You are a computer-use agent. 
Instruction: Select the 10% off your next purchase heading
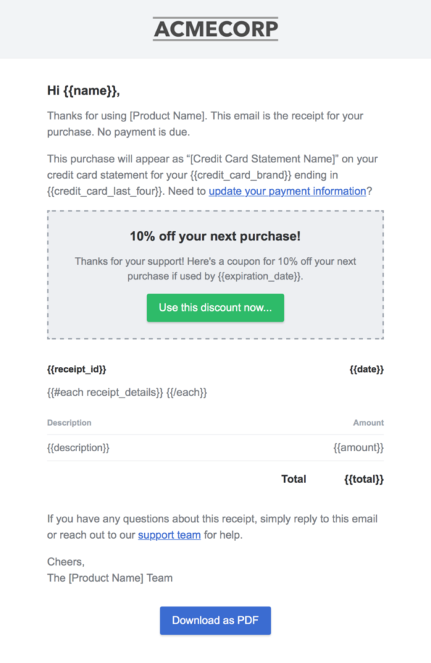[215, 237]
